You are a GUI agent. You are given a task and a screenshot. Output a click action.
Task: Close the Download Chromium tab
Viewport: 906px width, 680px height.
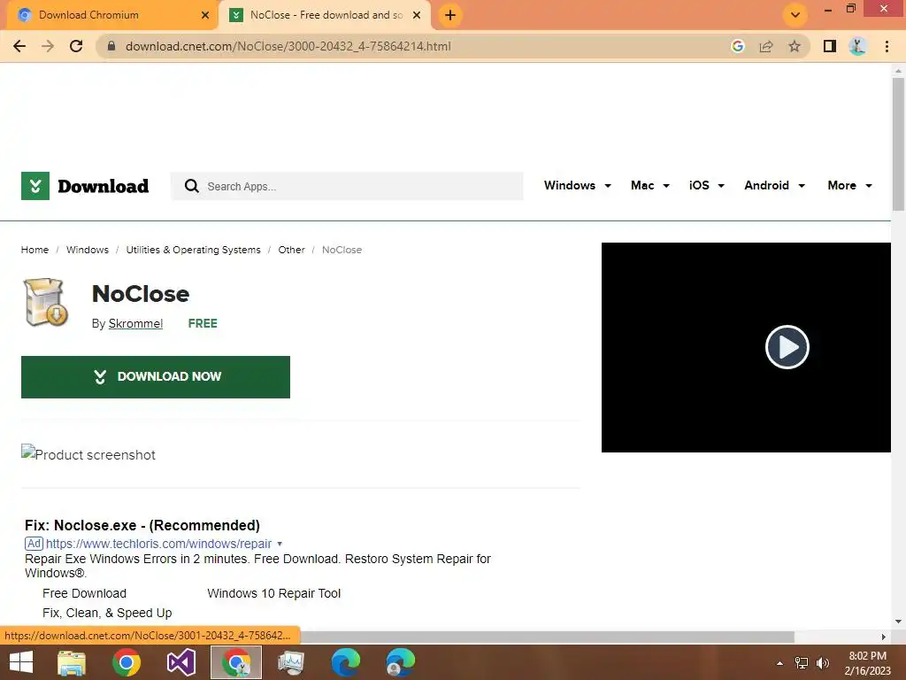point(205,15)
